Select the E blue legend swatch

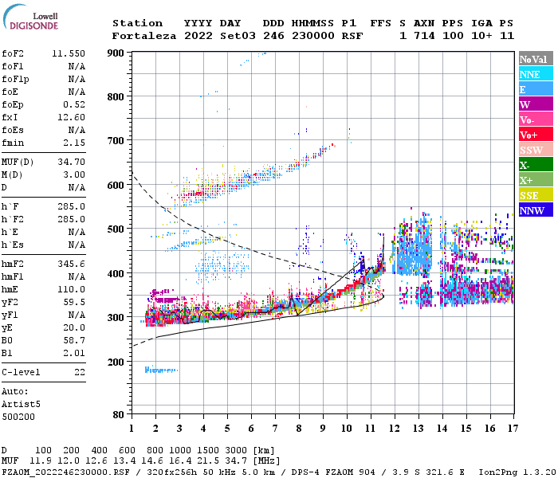(x=536, y=89)
